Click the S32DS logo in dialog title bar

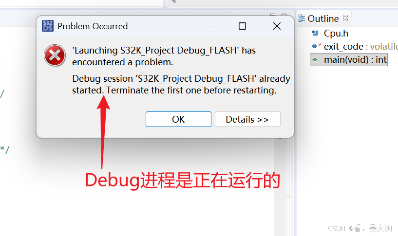pos(48,26)
